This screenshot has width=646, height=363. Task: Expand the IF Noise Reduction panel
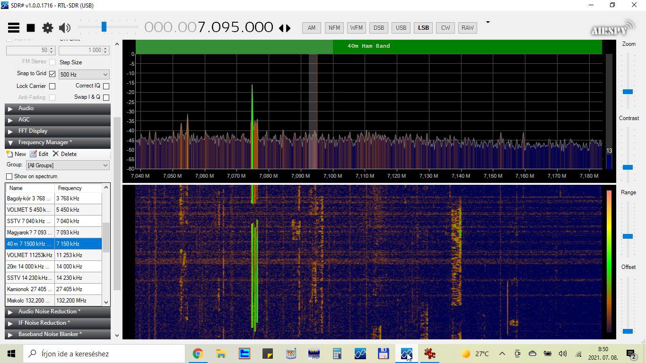(x=58, y=323)
